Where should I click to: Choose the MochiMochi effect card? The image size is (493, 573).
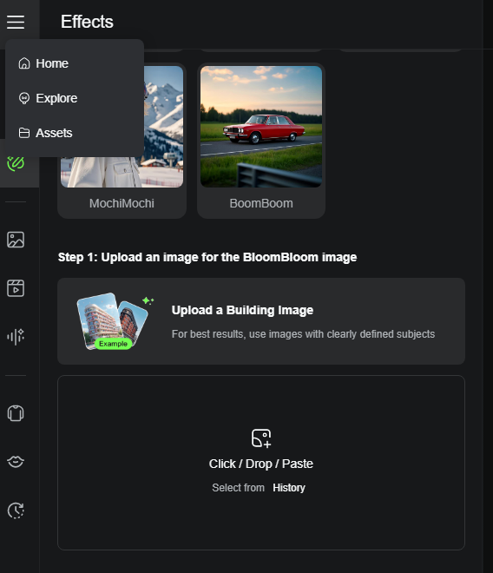[x=122, y=141]
